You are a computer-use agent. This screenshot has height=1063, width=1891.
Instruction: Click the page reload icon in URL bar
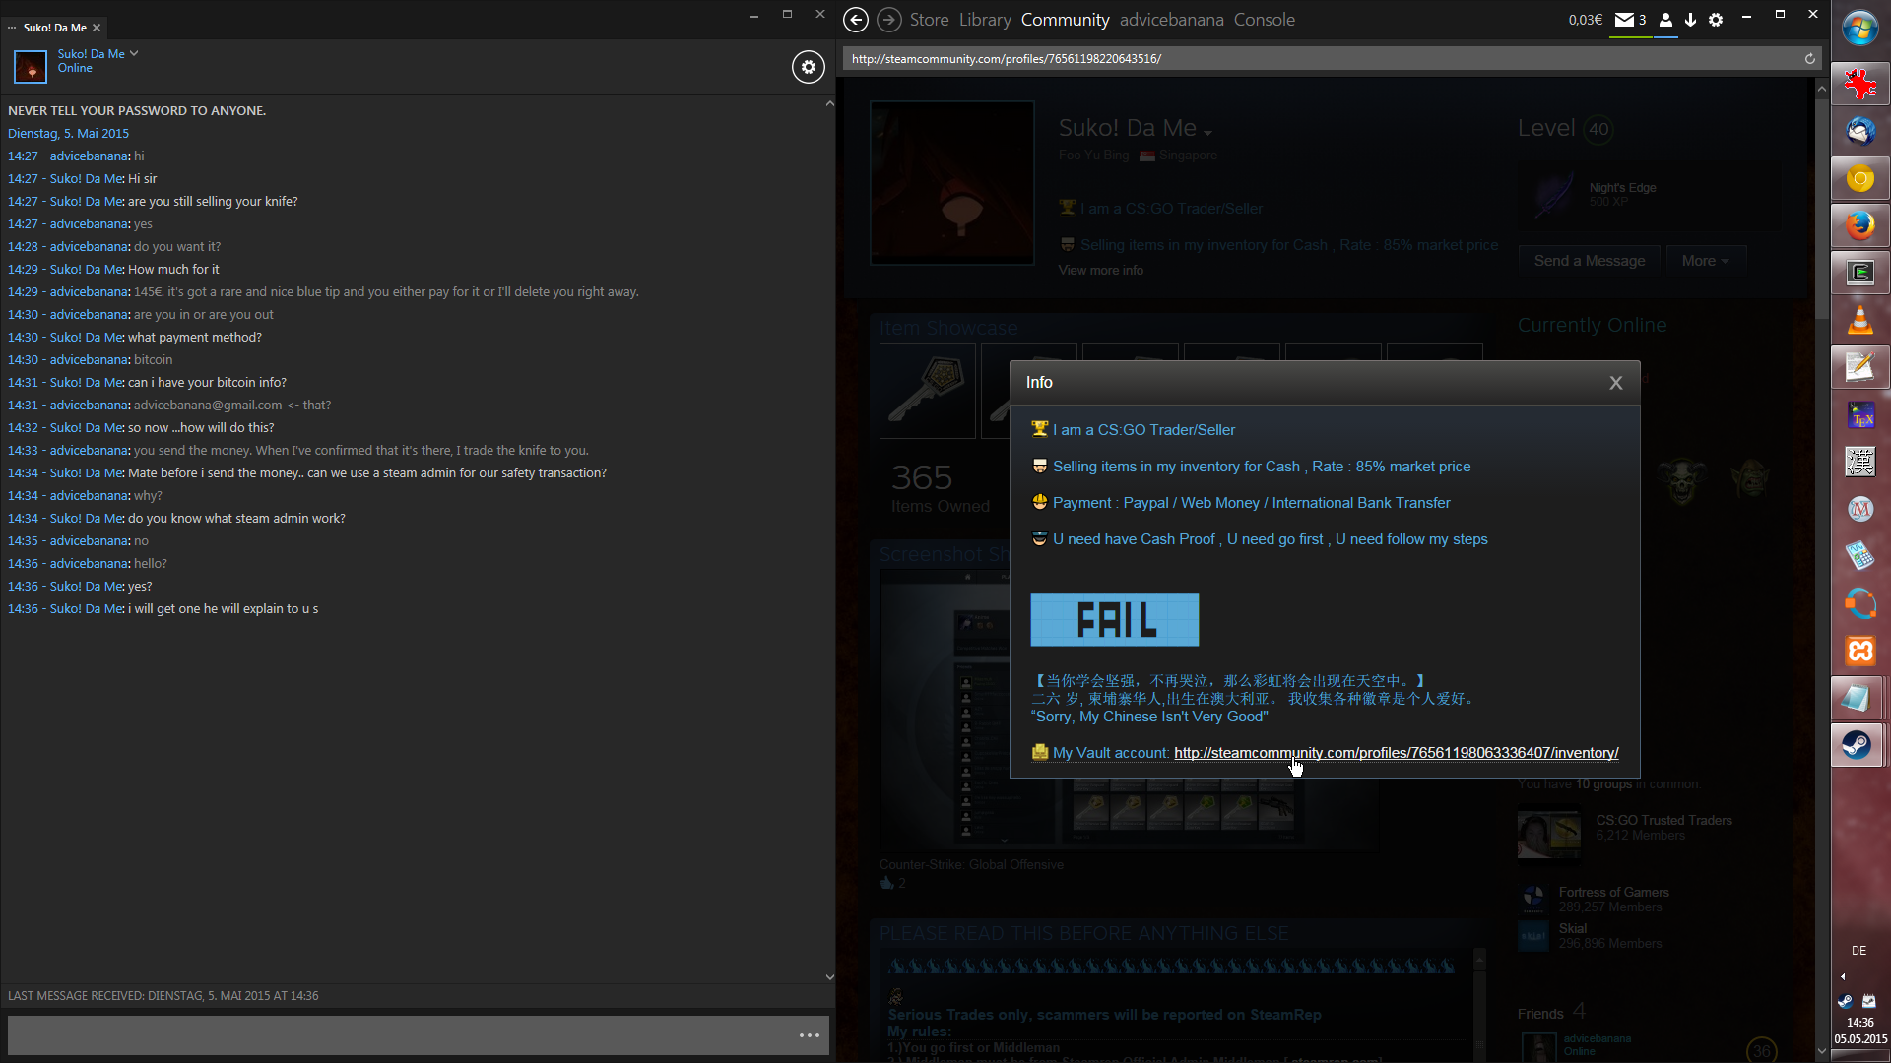[1809, 59]
